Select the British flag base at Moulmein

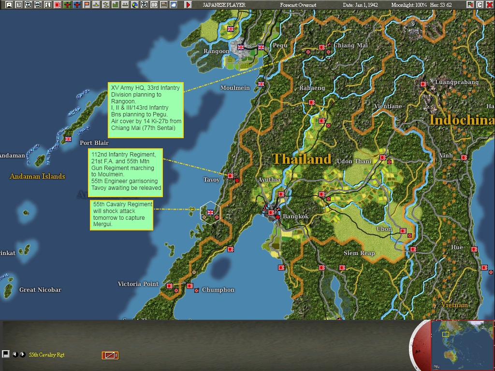[x=261, y=84]
